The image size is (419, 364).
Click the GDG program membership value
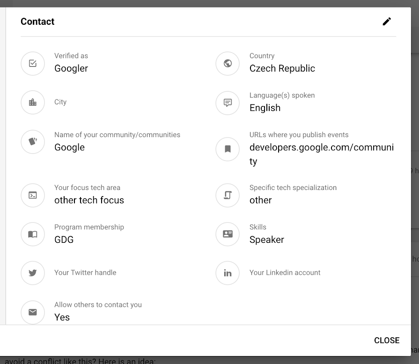64,240
